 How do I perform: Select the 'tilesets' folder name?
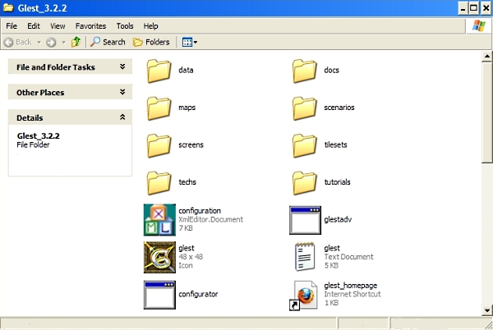pyautogui.click(x=335, y=144)
